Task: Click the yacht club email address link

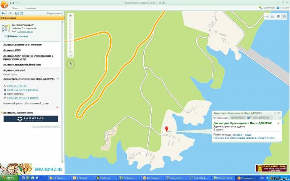Action: [x=22, y=90]
